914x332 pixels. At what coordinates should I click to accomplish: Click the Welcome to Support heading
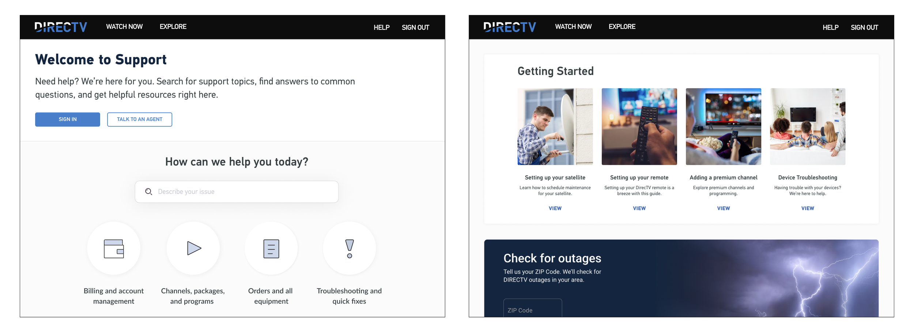click(101, 60)
